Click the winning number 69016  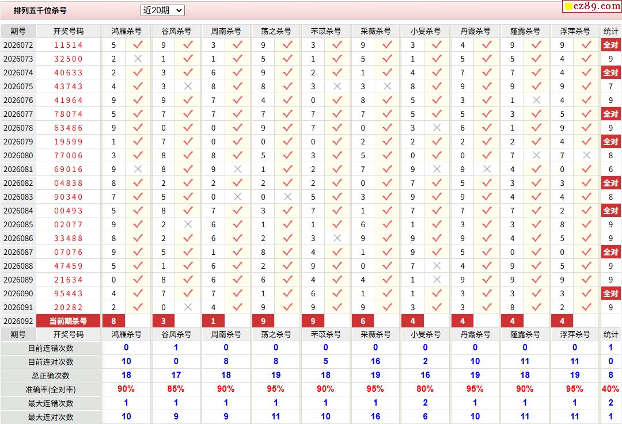click(x=68, y=170)
